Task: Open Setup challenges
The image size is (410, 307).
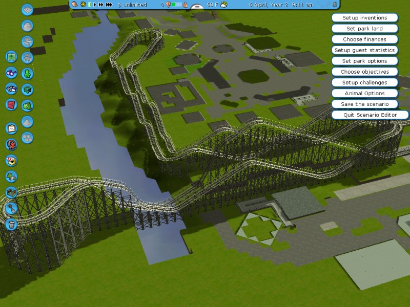Action: pos(365,82)
